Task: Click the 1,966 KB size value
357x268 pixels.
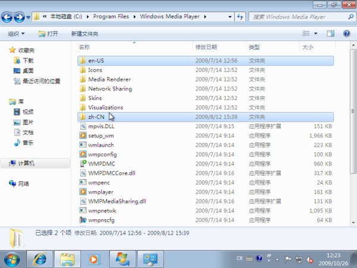Action: (x=320, y=136)
